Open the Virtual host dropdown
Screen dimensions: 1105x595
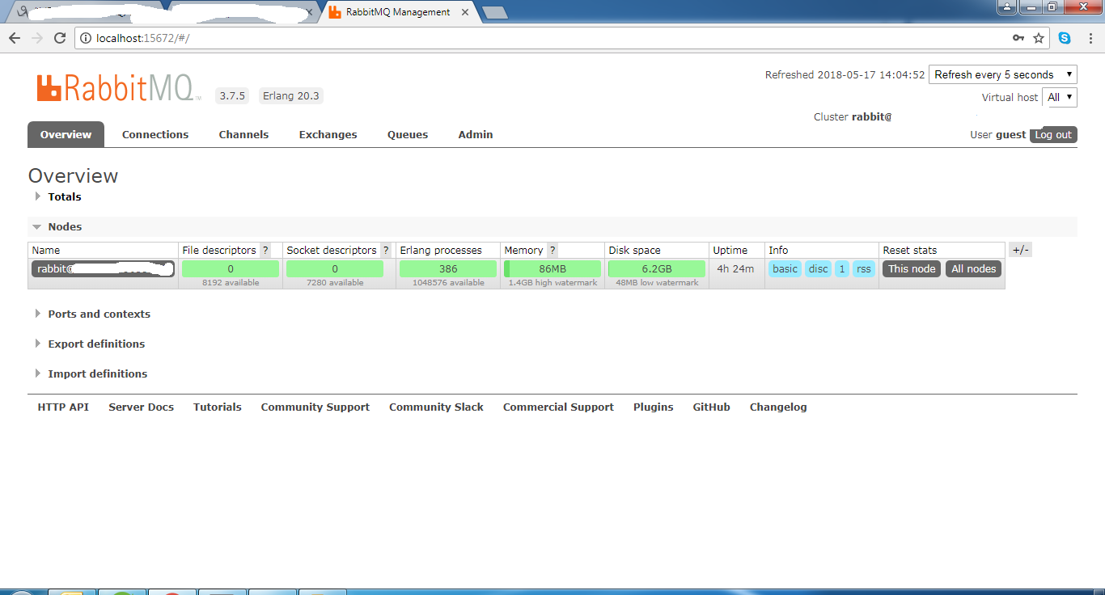pyautogui.click(x=1060, y=97)
